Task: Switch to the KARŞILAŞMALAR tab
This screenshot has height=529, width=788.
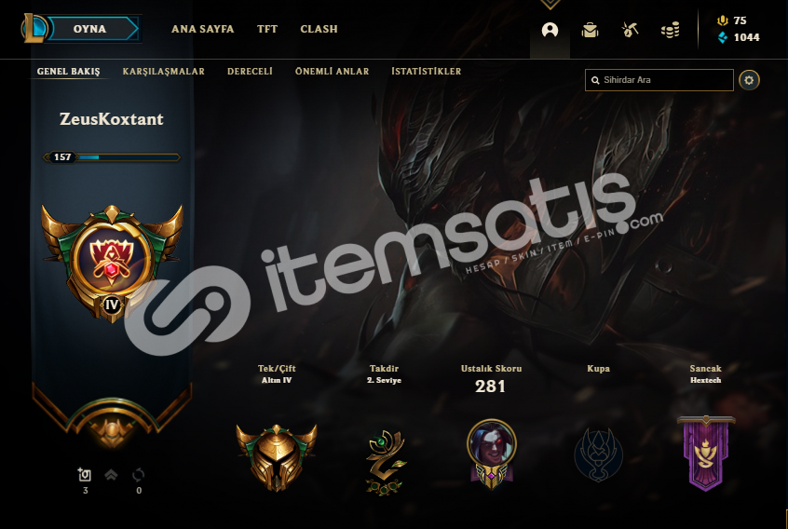Action: (163, 72)
